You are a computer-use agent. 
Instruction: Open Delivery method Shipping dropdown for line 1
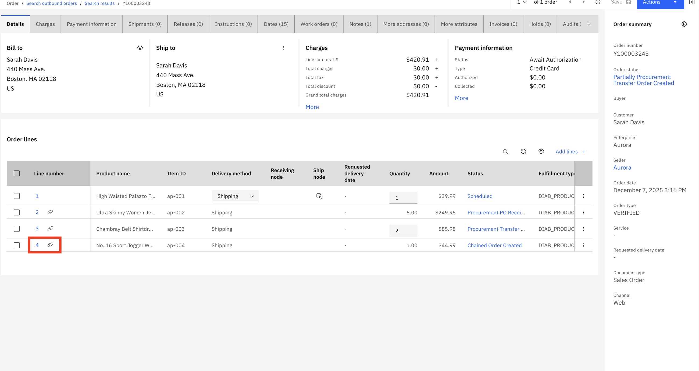tap(235, 196)
